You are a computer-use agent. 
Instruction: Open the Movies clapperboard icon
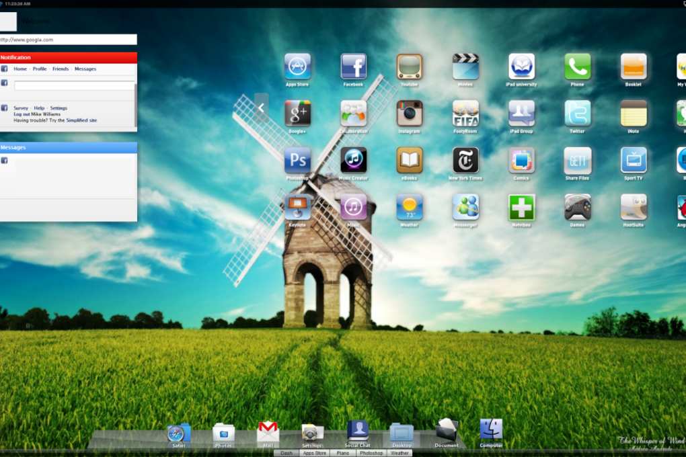[465, 67]
